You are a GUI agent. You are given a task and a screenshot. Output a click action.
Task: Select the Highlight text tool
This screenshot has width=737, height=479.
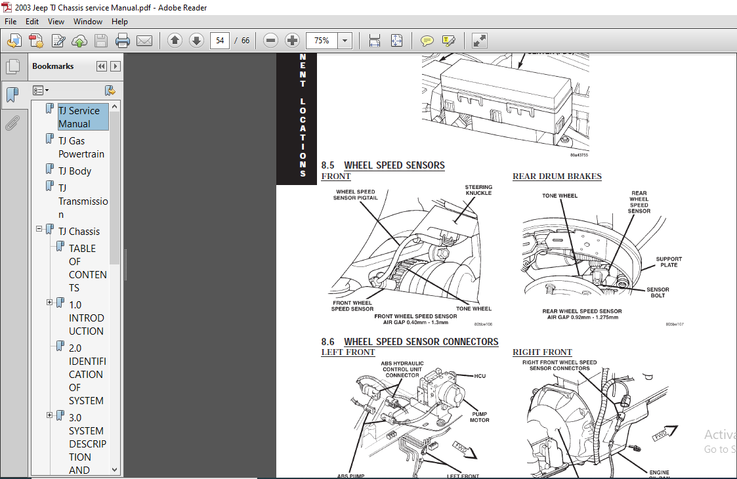coord(449,41)
